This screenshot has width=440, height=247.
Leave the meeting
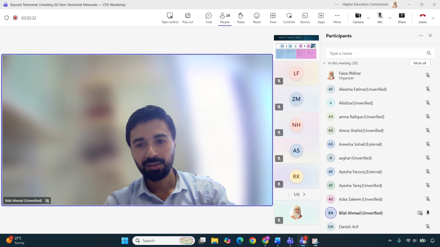422,18
